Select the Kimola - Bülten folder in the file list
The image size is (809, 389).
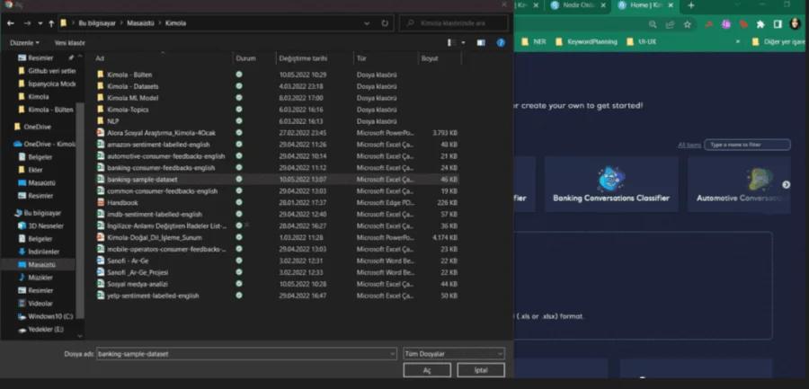click(129, 75)
